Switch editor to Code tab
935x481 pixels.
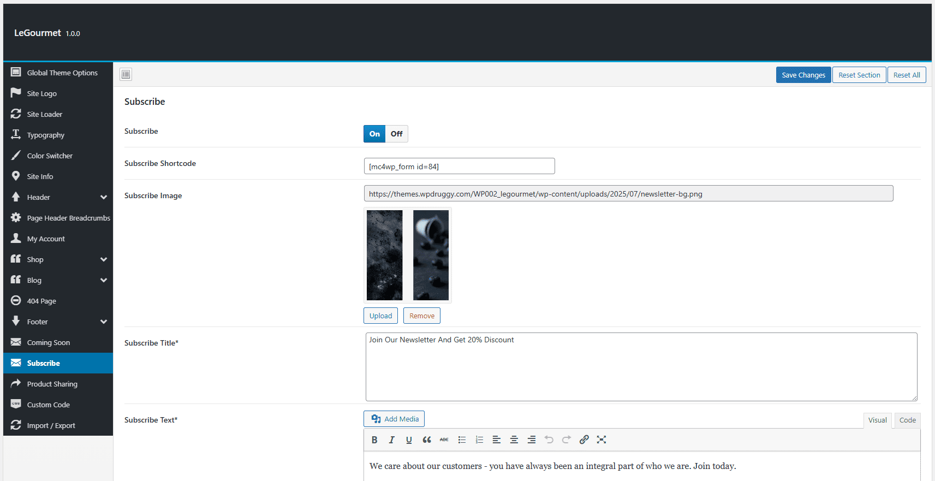(x=907, y=420)
